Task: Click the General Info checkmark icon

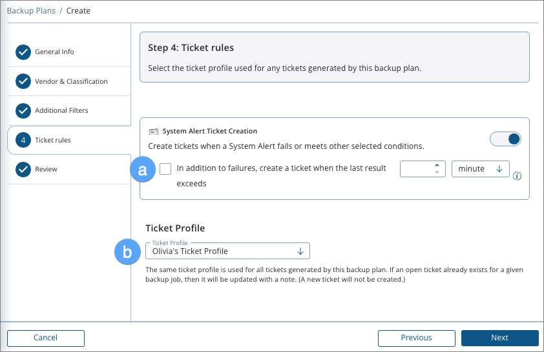Action: pos(23,52)
